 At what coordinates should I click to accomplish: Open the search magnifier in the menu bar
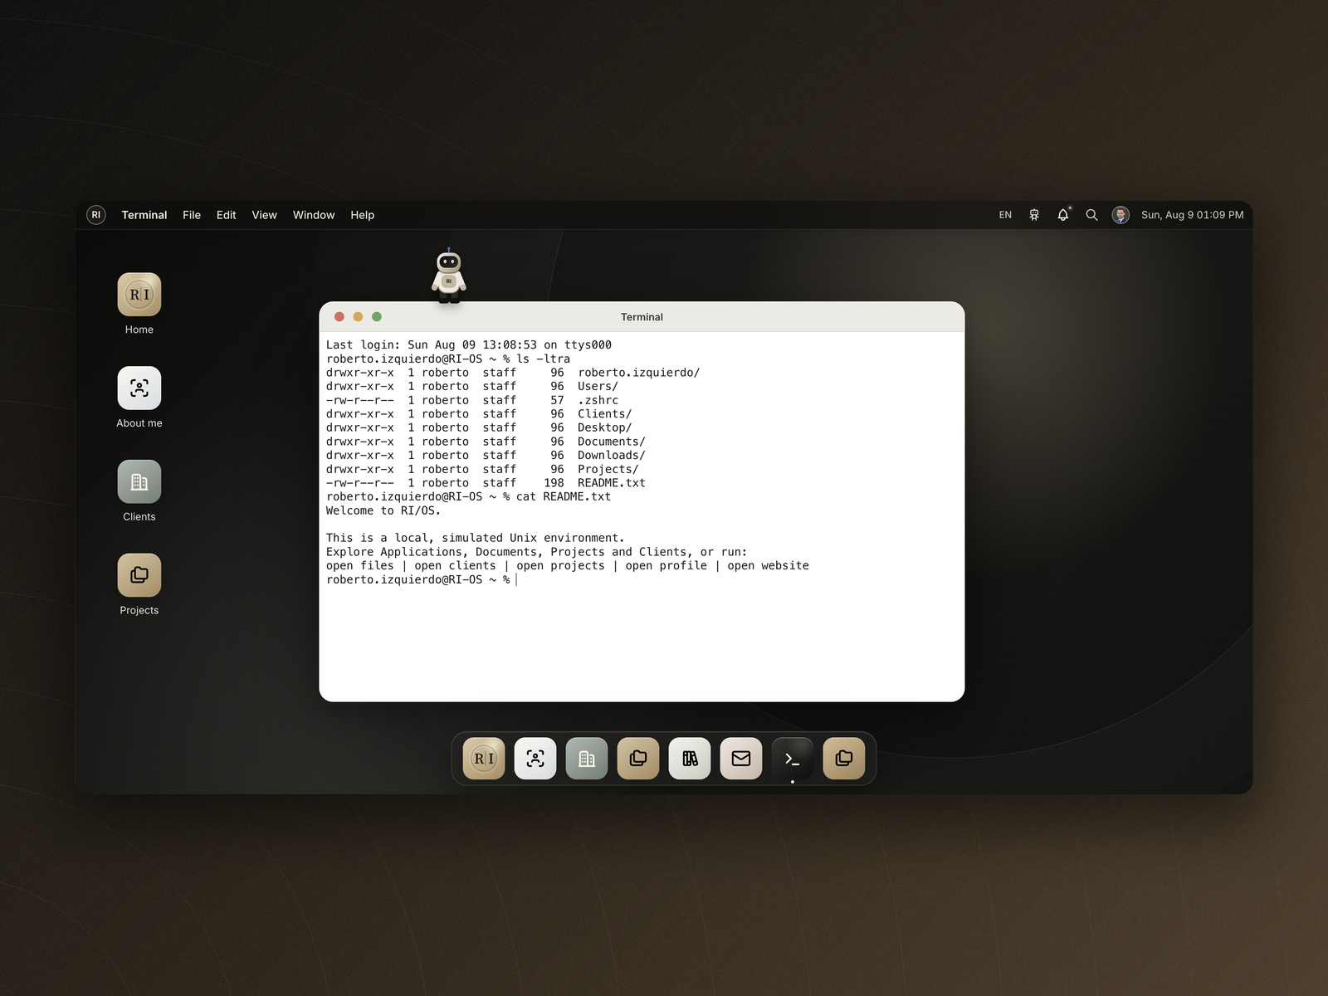pyautogui.click(x=1092, y=215)
